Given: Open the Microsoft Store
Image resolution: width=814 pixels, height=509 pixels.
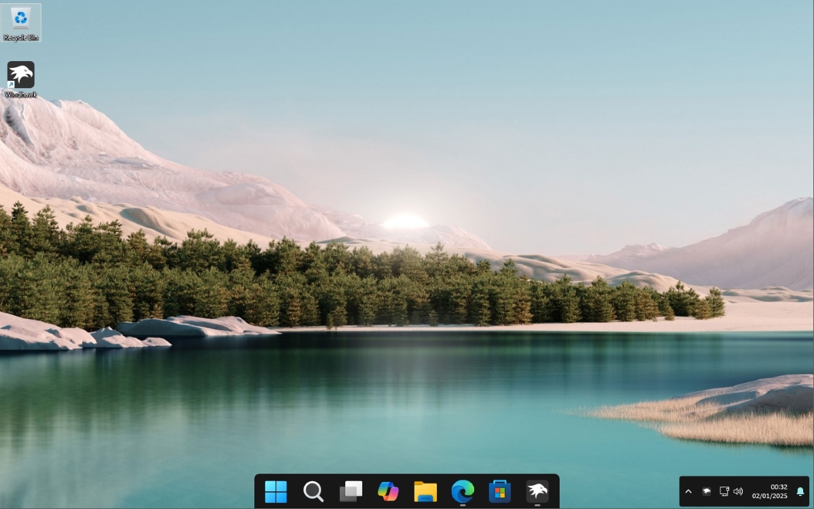Looking at the screenshot, I should (x=500, y=491).
